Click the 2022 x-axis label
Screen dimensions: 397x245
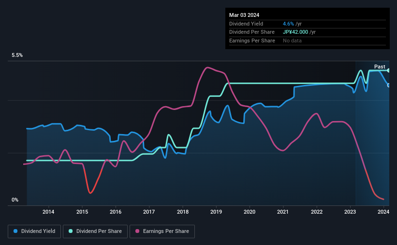click(x=316, y=212)
